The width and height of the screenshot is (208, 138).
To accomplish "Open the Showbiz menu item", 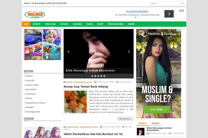I will point(131,24).
